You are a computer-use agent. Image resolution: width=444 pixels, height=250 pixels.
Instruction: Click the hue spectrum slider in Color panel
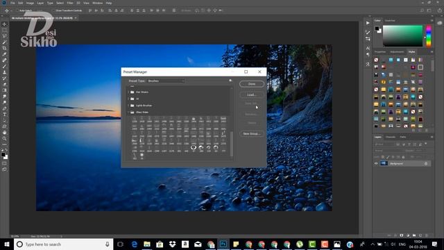pos(429,36)
